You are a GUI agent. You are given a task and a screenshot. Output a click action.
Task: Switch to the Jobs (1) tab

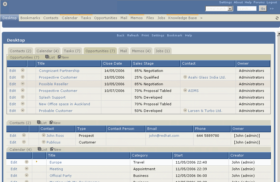[x=163, y=51]
